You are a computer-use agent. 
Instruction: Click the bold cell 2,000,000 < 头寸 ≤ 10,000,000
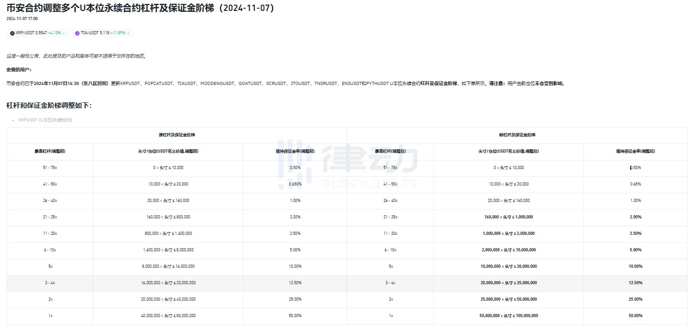click(508, 250)
